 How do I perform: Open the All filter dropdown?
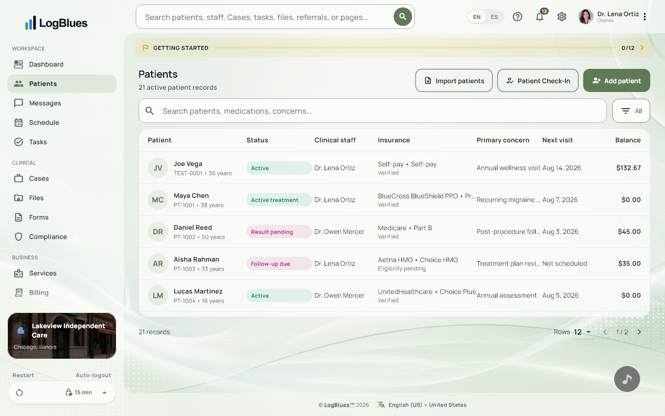click(x=631, y=111)
